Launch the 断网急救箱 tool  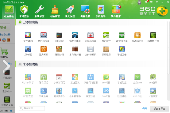point(44,35)
